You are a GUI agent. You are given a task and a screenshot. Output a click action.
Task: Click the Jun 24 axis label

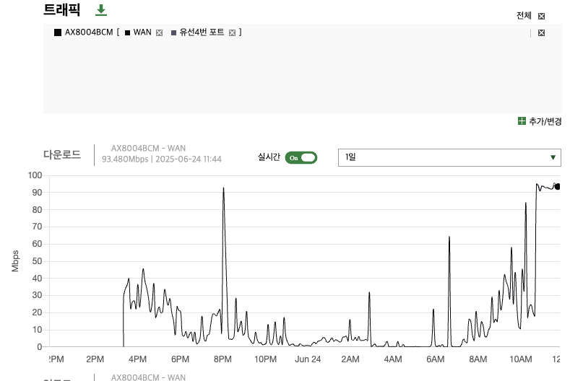pos(308,359)
